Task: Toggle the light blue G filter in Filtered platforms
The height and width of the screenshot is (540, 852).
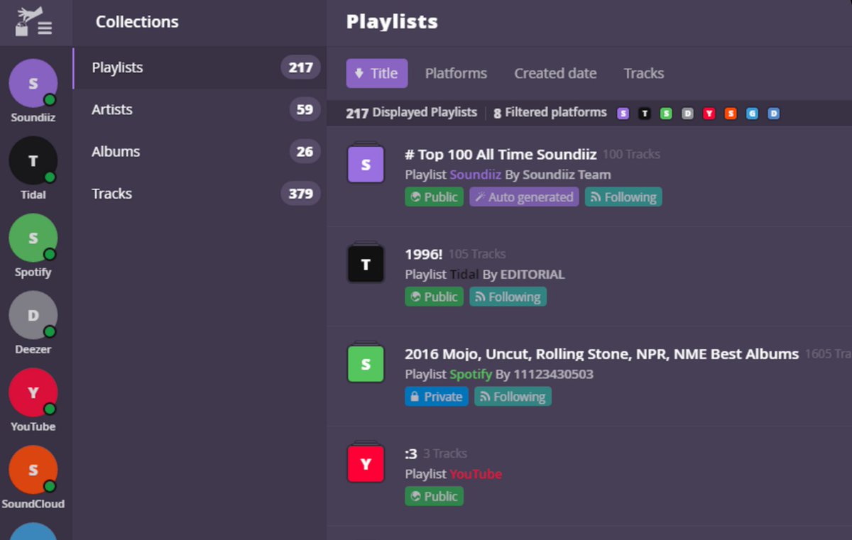Action: [x=752, y=114]
